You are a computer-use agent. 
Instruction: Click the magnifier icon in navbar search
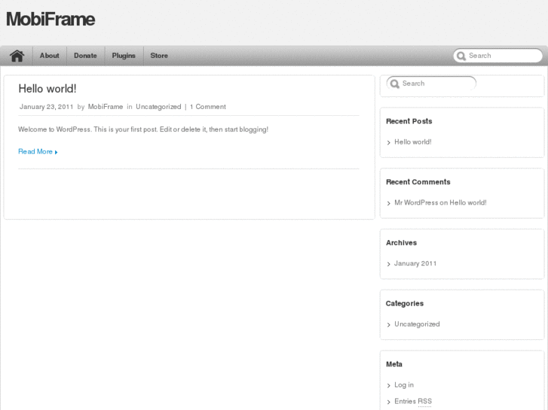tap(461, 56)
